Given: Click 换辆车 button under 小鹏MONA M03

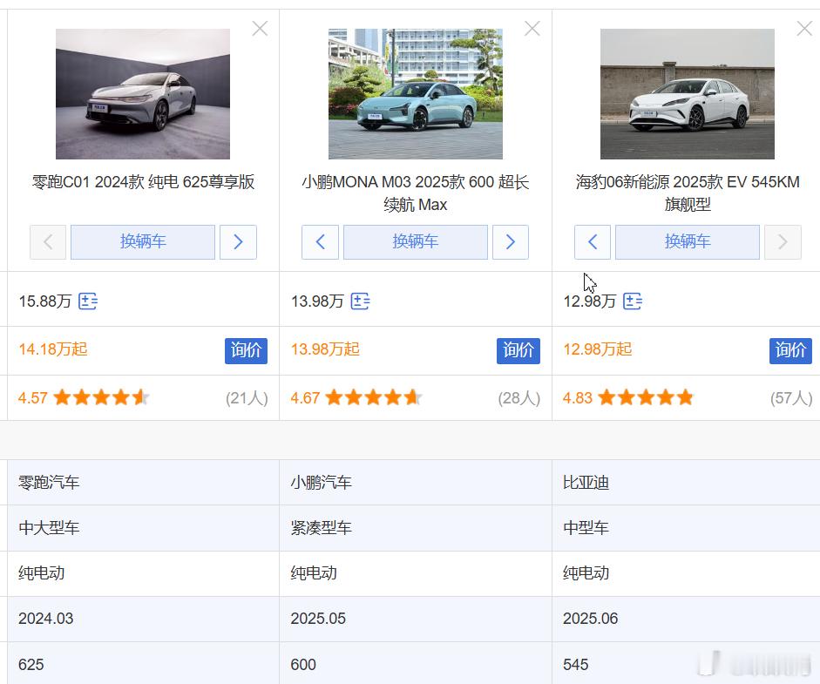Looking at the screenshot, I should pyautogui.click(x=416, y=241).
